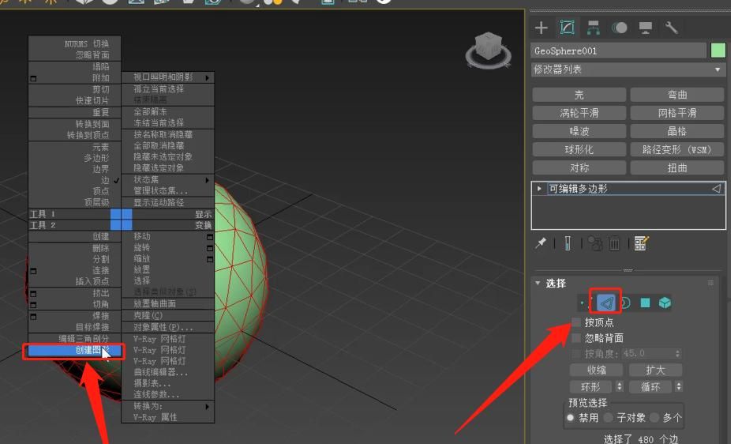The width and height of the screenshot is (731, 444).
Task: Open the Modify command panel tab
Action: click(568, 28)
